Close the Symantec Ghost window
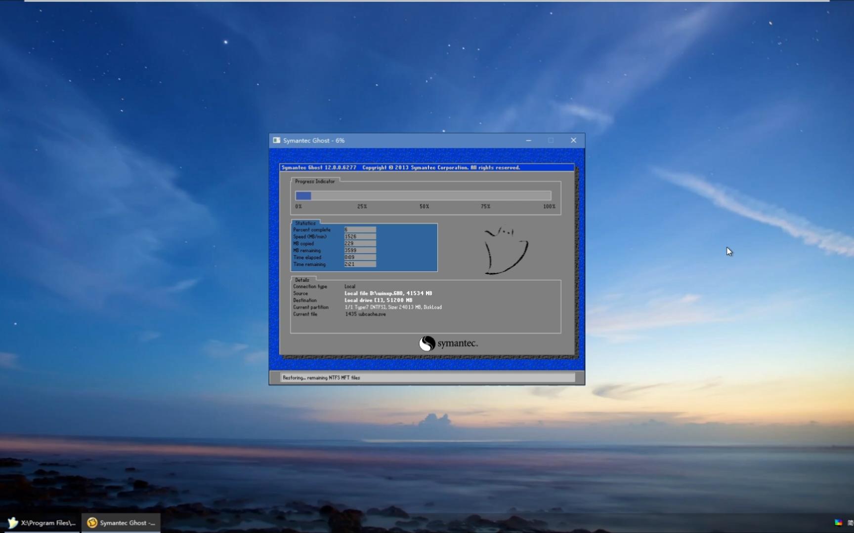This screenshot has height=533, width=854. pyautogui.click(x=573, y=141)
